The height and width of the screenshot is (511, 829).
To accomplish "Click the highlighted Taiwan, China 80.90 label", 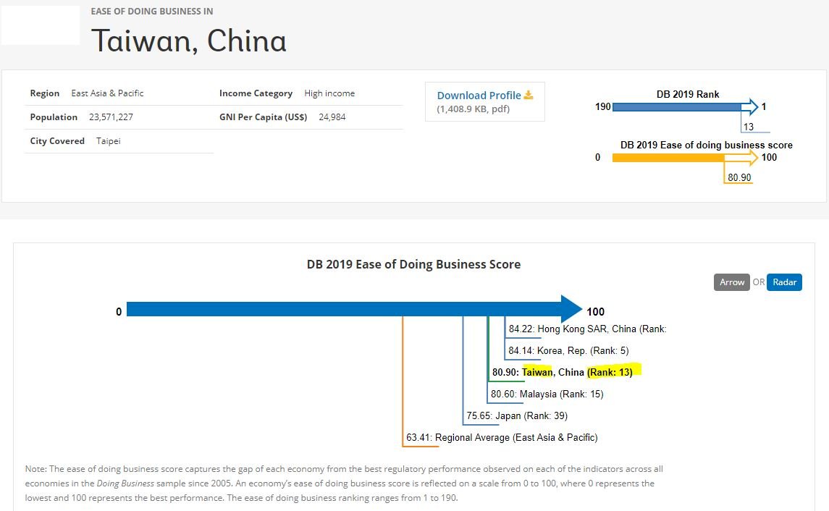I will (562, 372).
